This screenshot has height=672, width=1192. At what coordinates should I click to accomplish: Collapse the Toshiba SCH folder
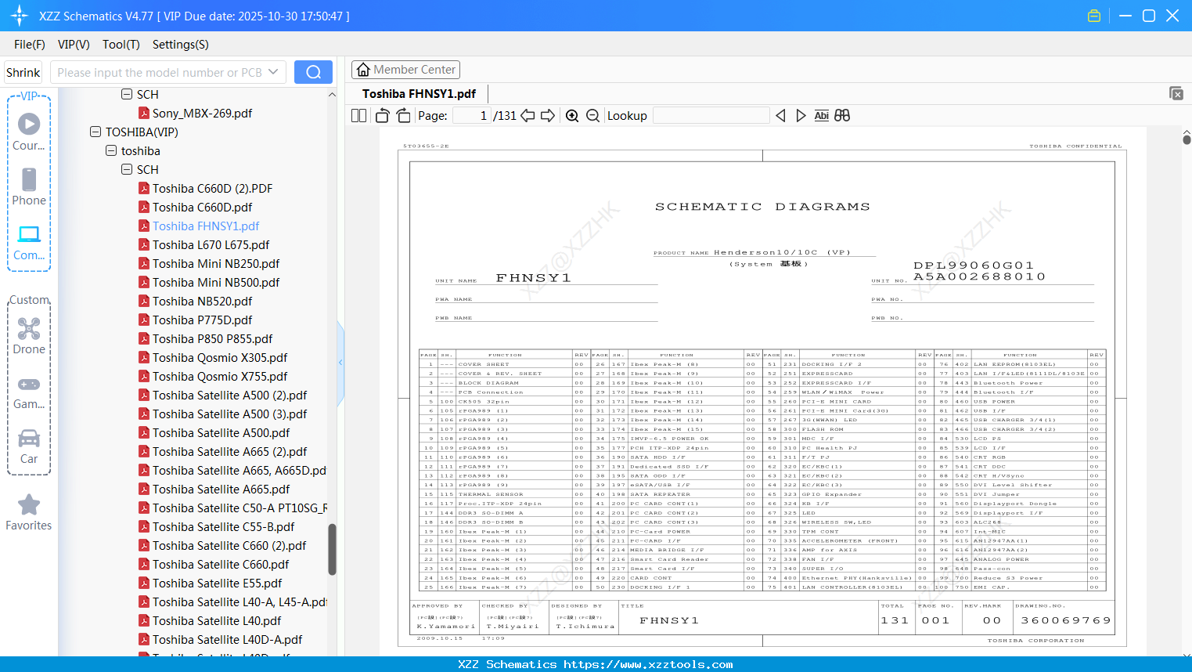pos(127,169)
